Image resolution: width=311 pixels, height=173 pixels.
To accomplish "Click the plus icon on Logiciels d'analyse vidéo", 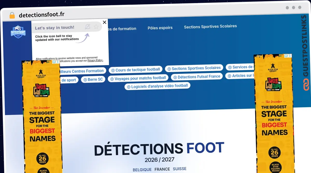I will pyautogui.click(x=129, y=87).
